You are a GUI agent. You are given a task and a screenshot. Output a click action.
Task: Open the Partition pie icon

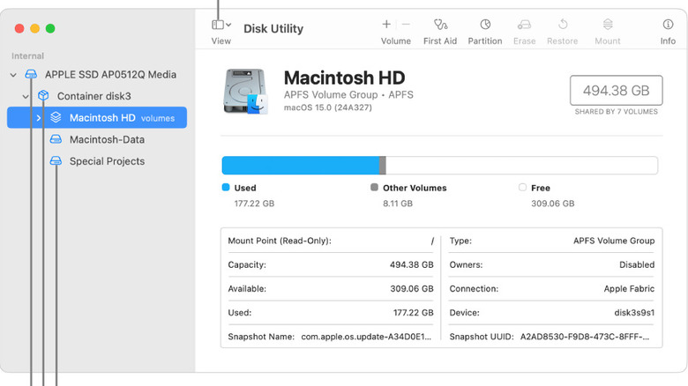(x=485, y=24)
